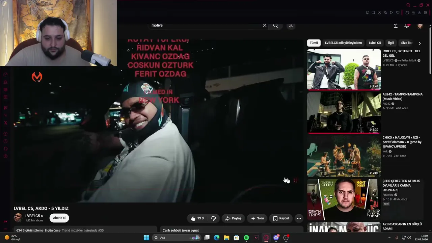Viewport: 432px width, 243px height.
Task: Click the browser tab search icon
Action: [x=408, y=5]
